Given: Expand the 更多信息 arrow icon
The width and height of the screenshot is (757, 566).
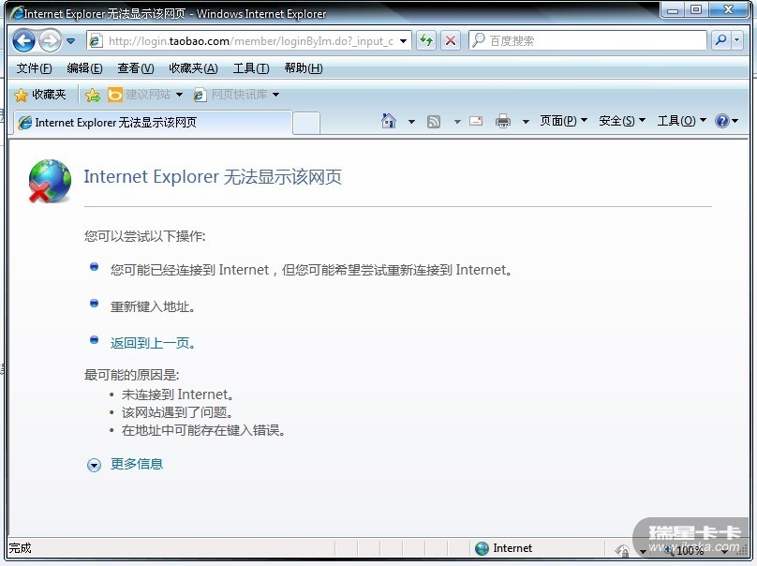Looking at the screenshot, I should coord(94,465).
